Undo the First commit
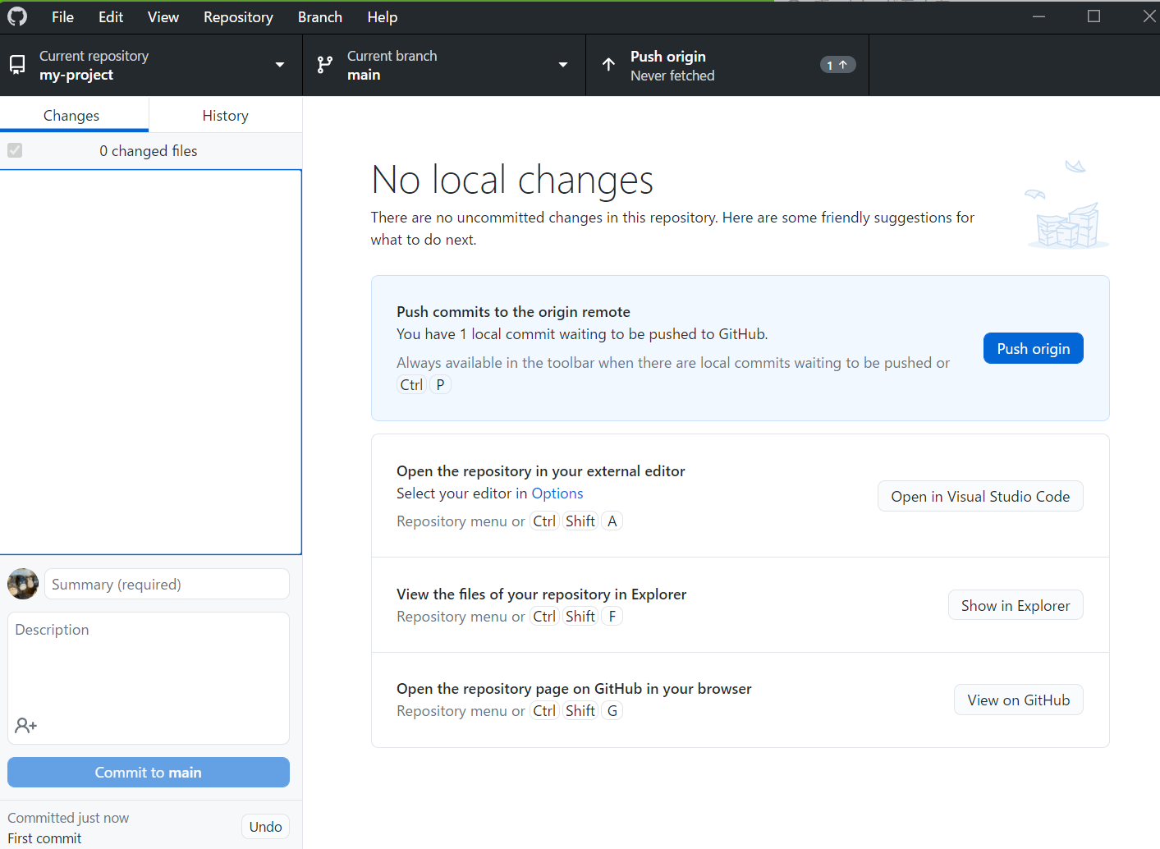The image size is (1160, 849). click(x=265, y=826)
